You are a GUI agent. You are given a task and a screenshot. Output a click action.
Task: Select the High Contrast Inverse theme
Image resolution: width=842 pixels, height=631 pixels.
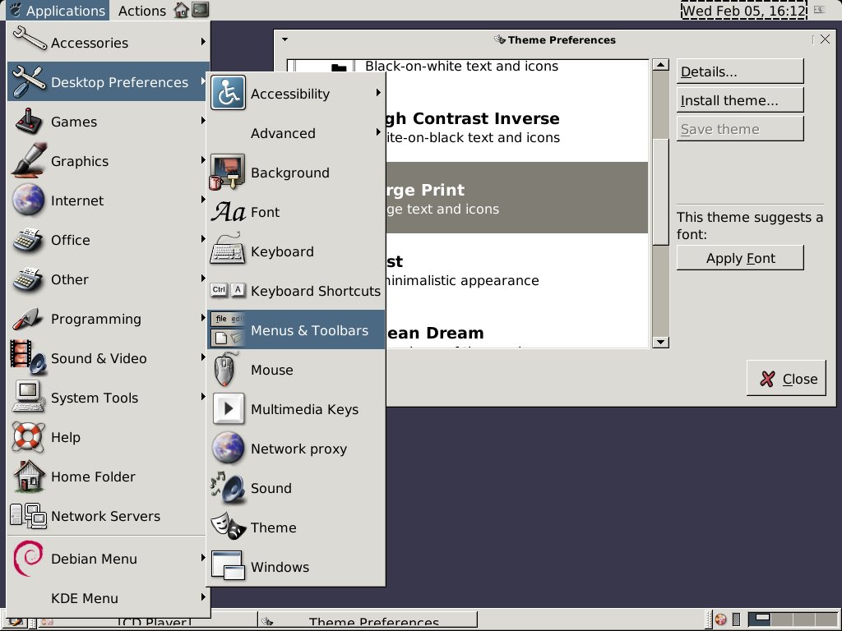tap(516, 127)
